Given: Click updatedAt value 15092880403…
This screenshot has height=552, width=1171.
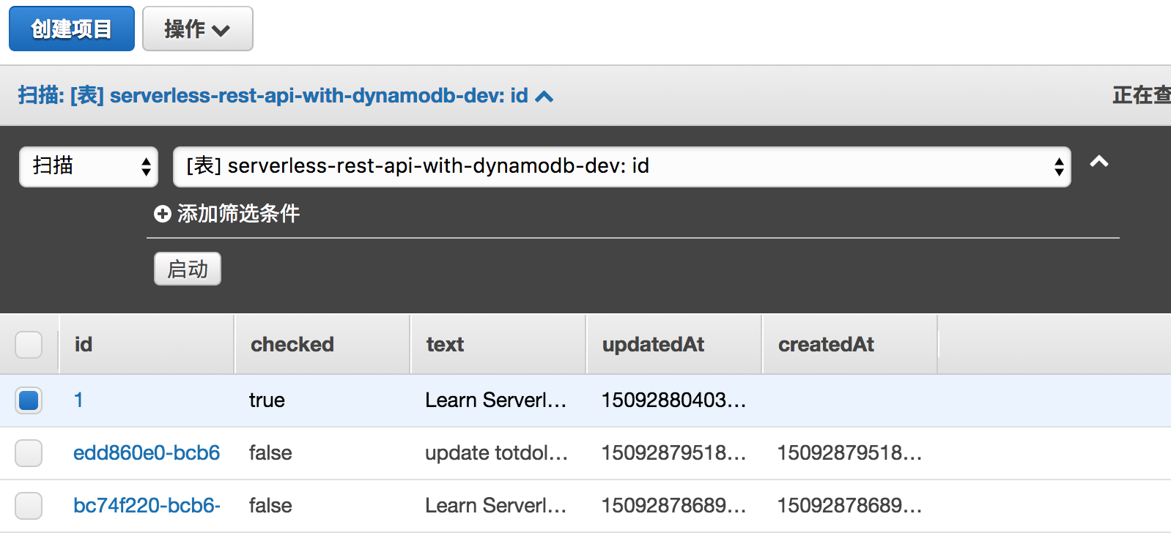Looking at the screenshot, I should (x=673, y=400).
